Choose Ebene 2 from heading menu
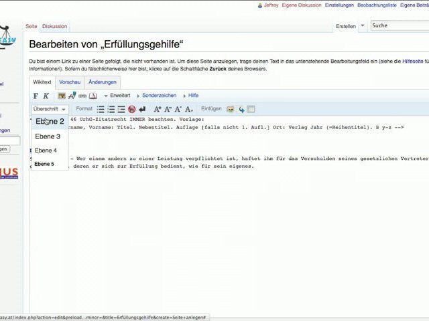The image size is (429, 321). coord(50,122)
